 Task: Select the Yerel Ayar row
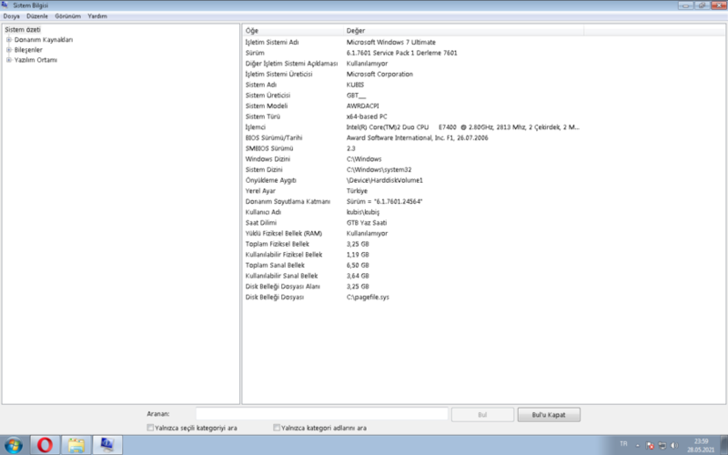[x=260, y=191]
